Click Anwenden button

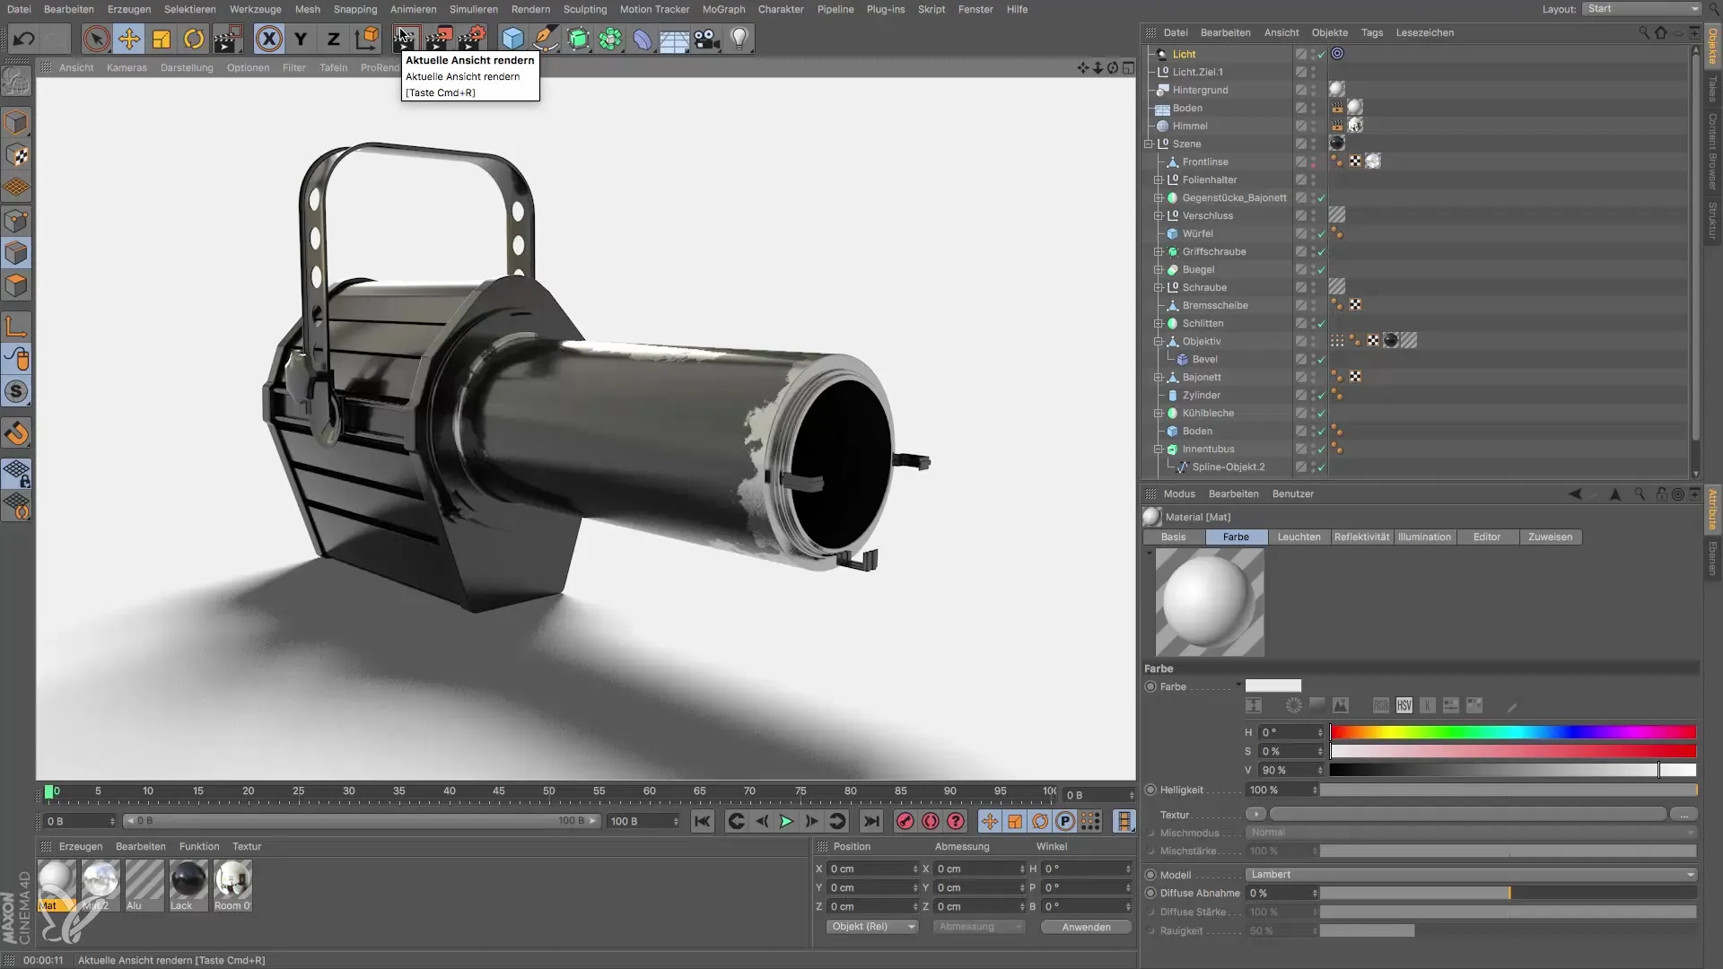tap(1086, 927)
